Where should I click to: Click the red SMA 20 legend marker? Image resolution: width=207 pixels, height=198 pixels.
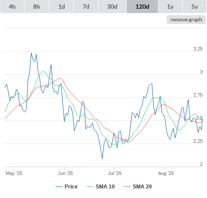pyautogui.click(x=127, y=187)
